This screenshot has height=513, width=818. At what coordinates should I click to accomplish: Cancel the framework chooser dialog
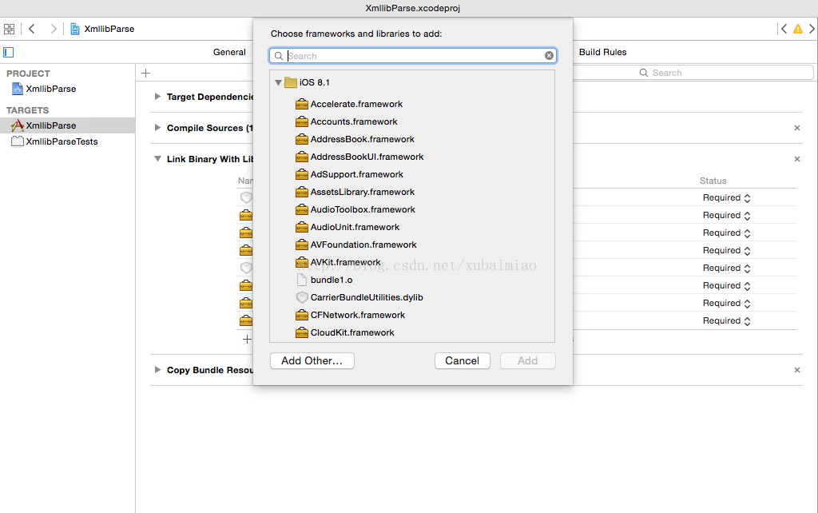tap(463, 360)
